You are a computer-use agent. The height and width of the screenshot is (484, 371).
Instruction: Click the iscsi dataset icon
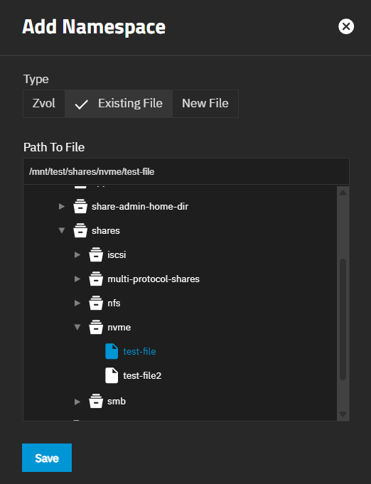coord(96,254)
